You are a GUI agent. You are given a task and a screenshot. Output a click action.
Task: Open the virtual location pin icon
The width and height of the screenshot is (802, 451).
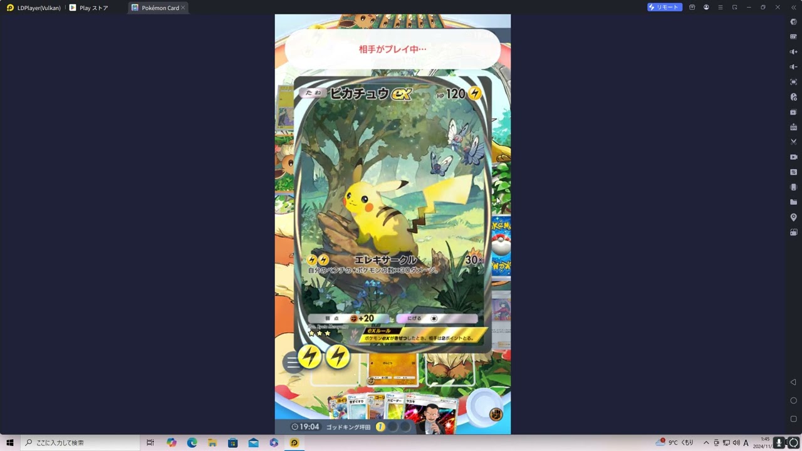793,217
